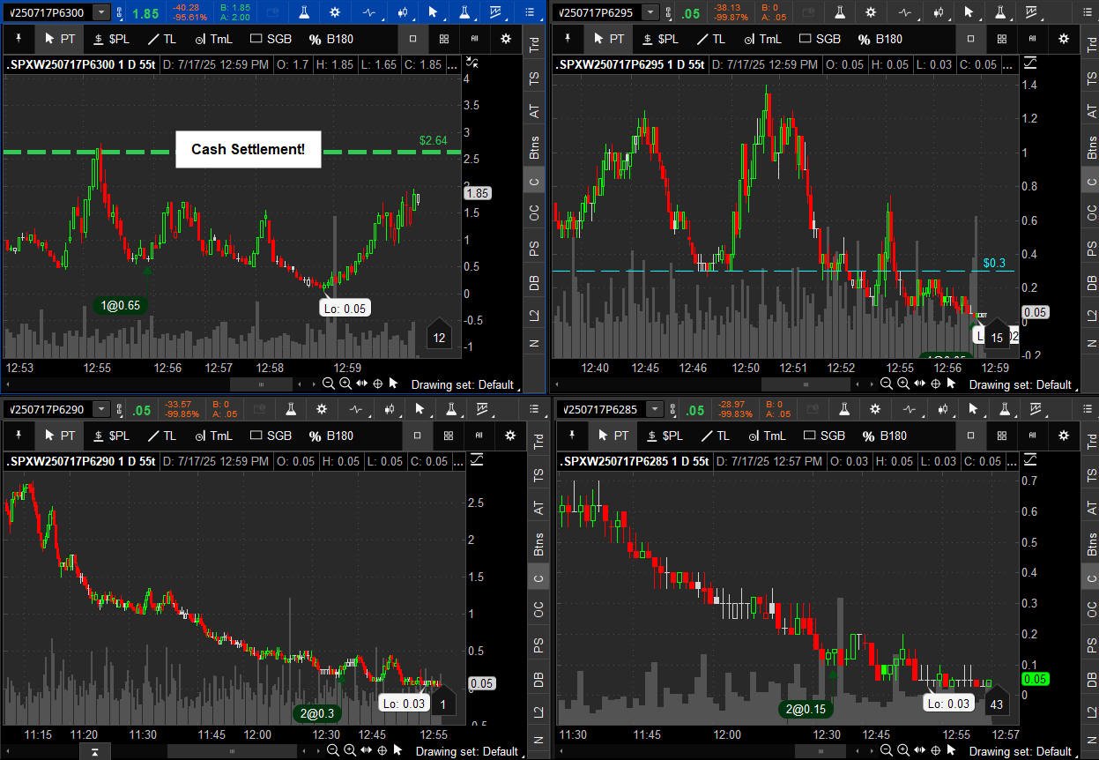Open chart settings gear in P6295 header
The image size is (1099, 760).
[x=871, y=13]
